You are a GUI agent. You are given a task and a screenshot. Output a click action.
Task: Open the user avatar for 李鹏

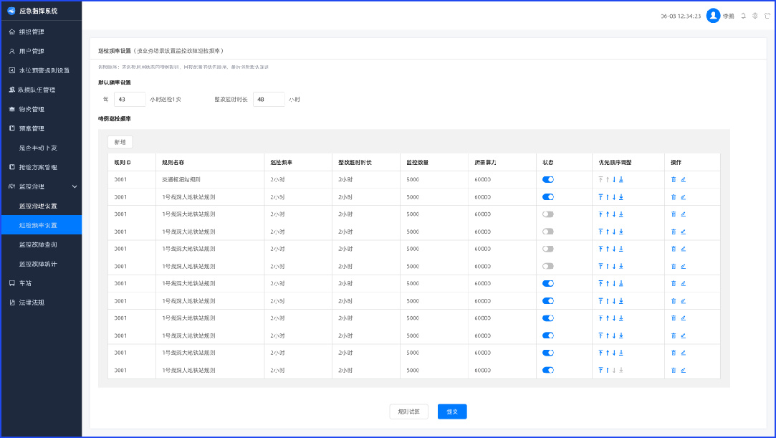pos(713,16)
